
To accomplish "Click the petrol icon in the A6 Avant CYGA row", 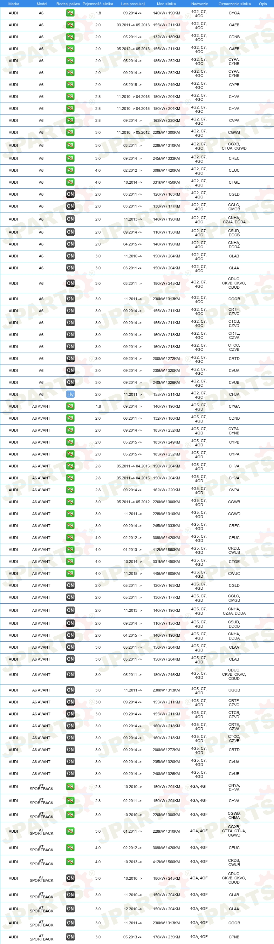I will (70, 406).
